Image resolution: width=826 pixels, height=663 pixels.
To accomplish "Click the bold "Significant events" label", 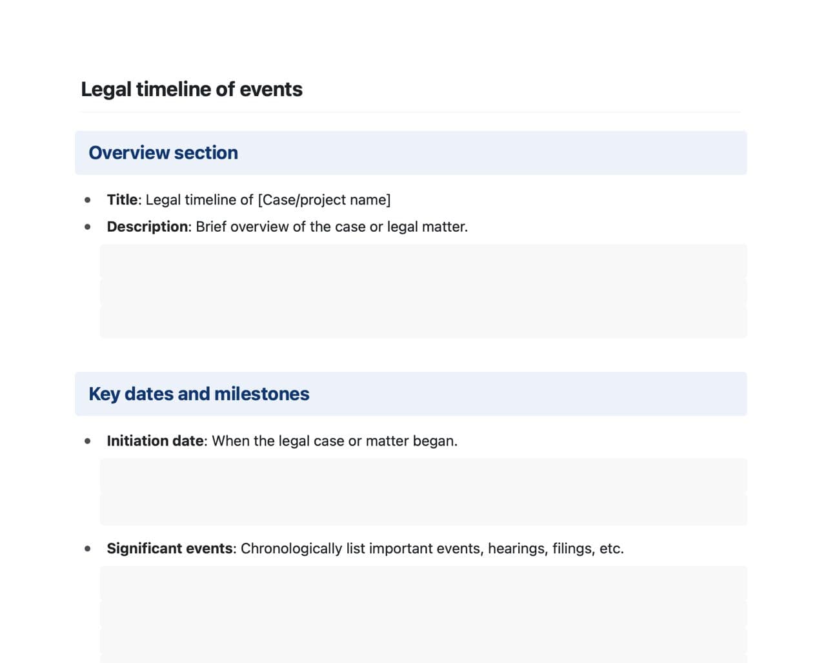I will [169, 549].
